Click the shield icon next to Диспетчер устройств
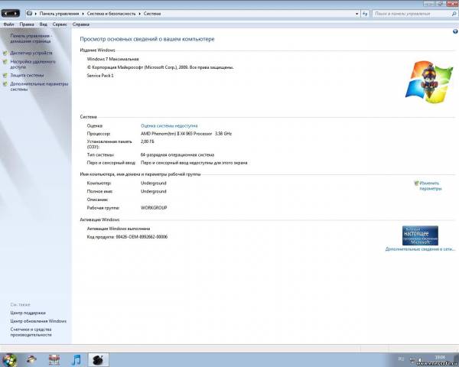The width and height of the screenshot is (459, 367). 5,54
